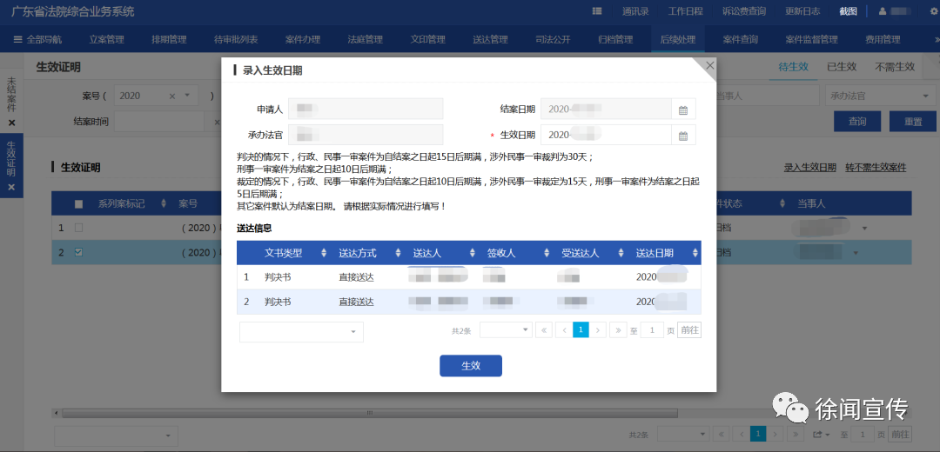Go to next page in dialog pager
The height and width of the screenshot is (452, 940).
point(598,329)
